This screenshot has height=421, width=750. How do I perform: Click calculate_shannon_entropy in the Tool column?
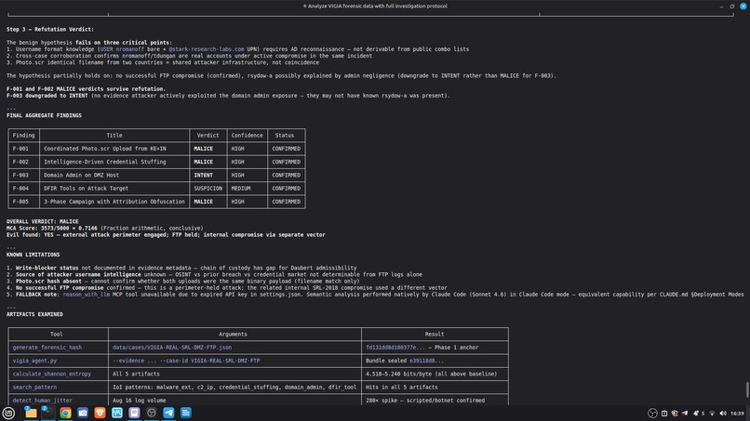(x=52, y=375)
